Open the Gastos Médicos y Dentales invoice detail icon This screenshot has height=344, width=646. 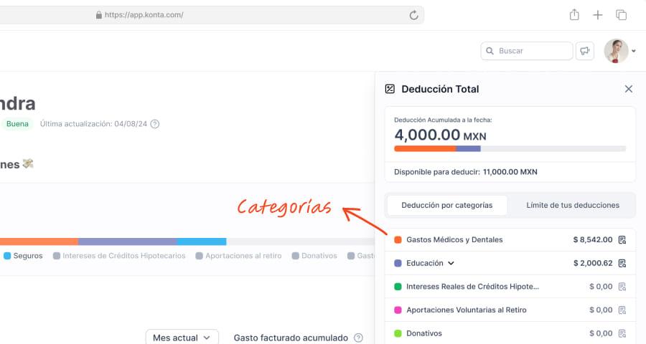[622, 240]
